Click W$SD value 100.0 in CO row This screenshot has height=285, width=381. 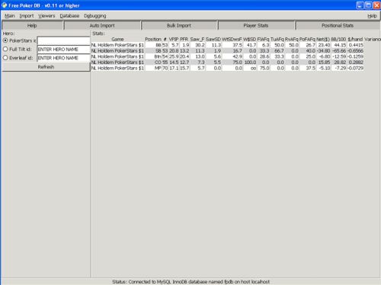(250, 62)
